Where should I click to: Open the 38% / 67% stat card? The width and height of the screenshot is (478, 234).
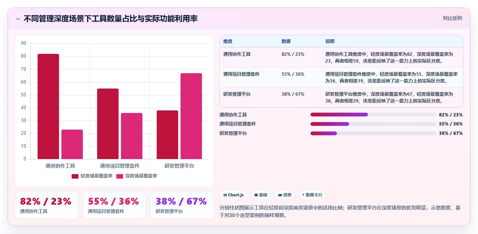(x=182, y=205)
